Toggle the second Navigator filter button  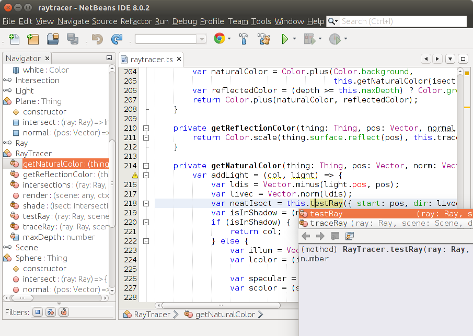tap(51, 312)
